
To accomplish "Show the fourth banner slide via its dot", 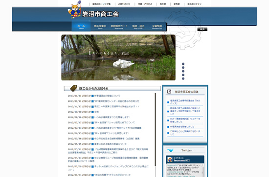I will pos(183,75).
